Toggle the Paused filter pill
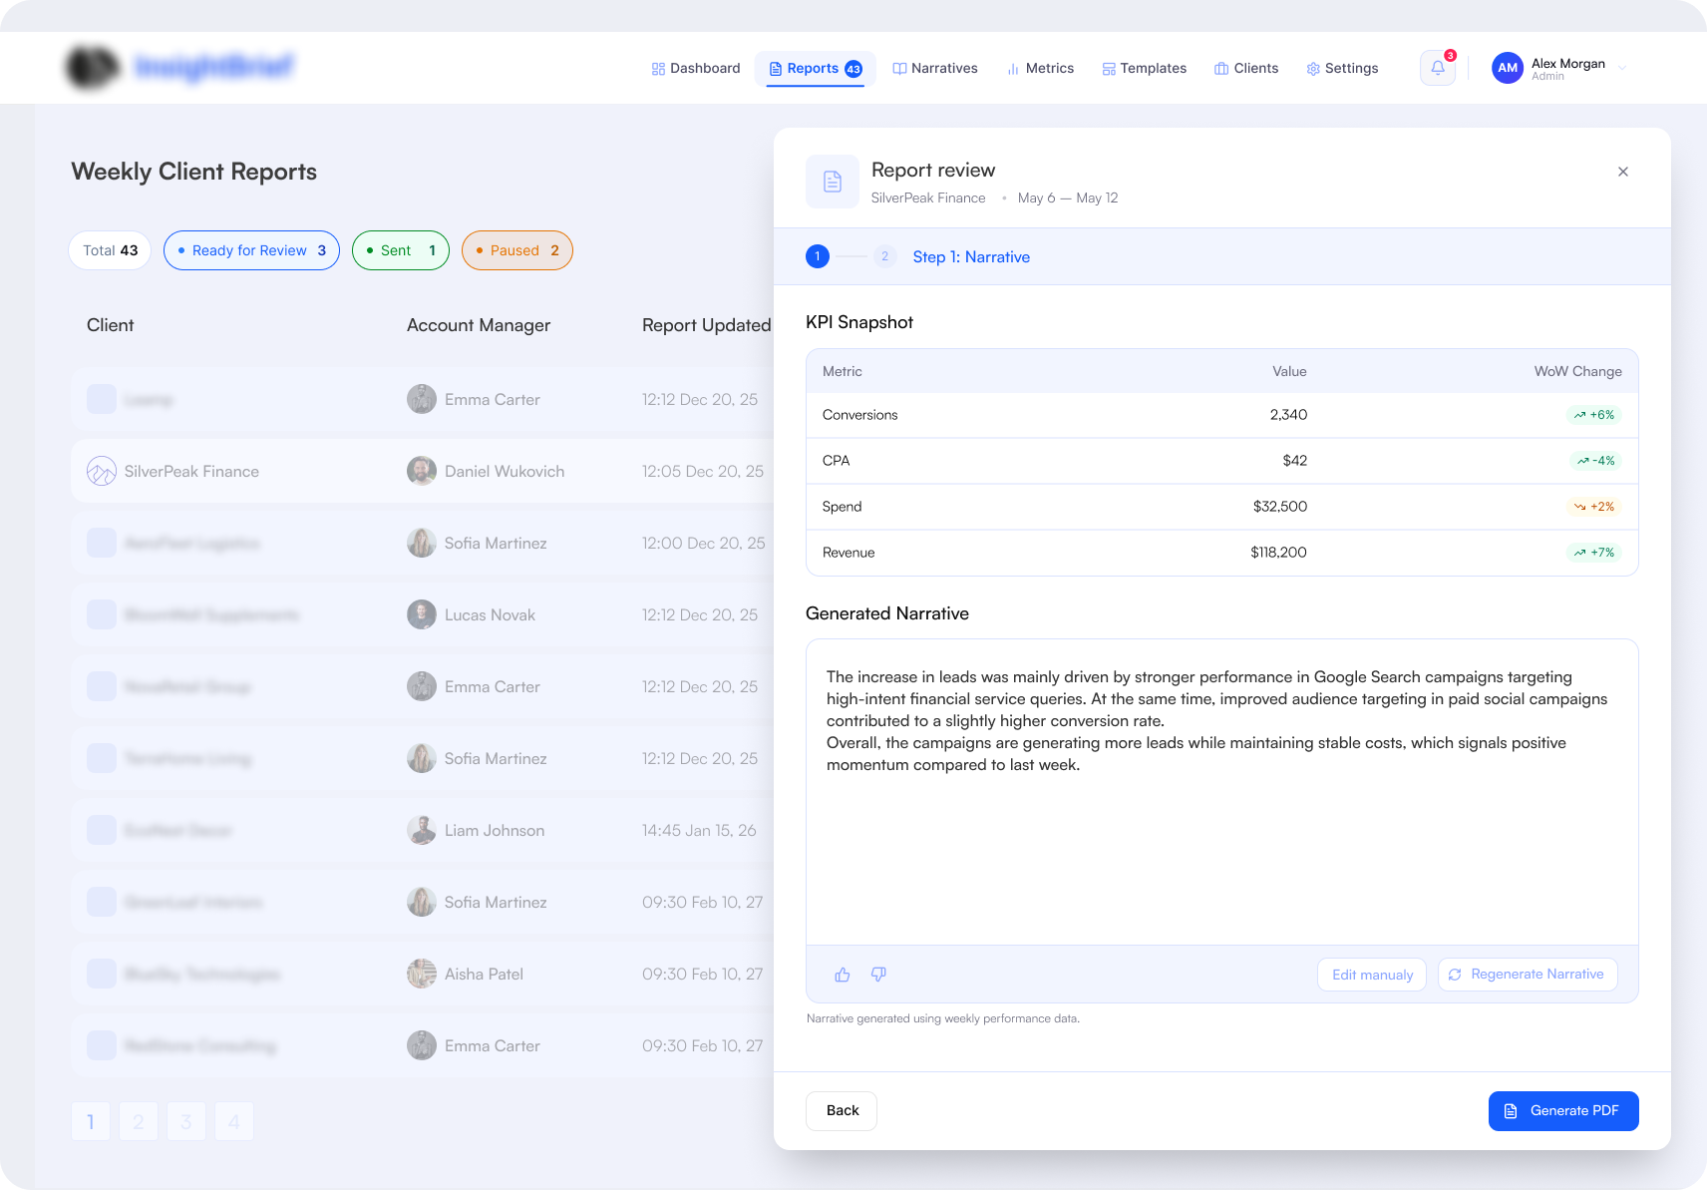 (516, 250)
